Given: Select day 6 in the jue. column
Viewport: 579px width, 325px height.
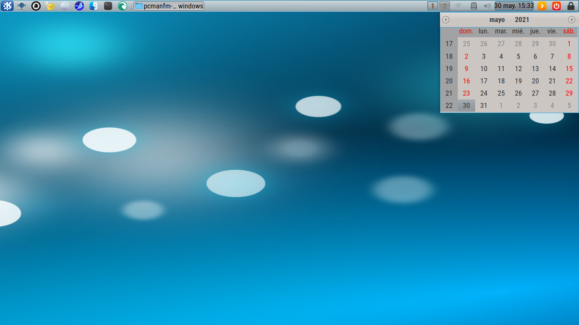Looking at the screenshot, I should (535, 56).
